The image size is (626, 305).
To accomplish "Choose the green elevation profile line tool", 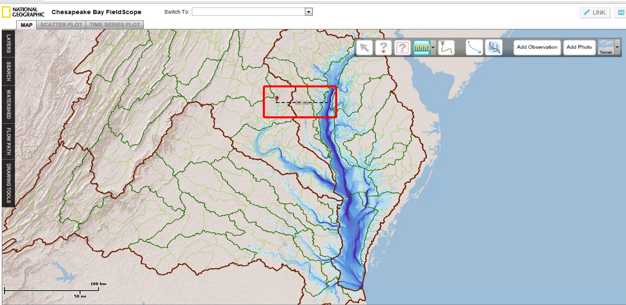I will click(x=446, y=47).
